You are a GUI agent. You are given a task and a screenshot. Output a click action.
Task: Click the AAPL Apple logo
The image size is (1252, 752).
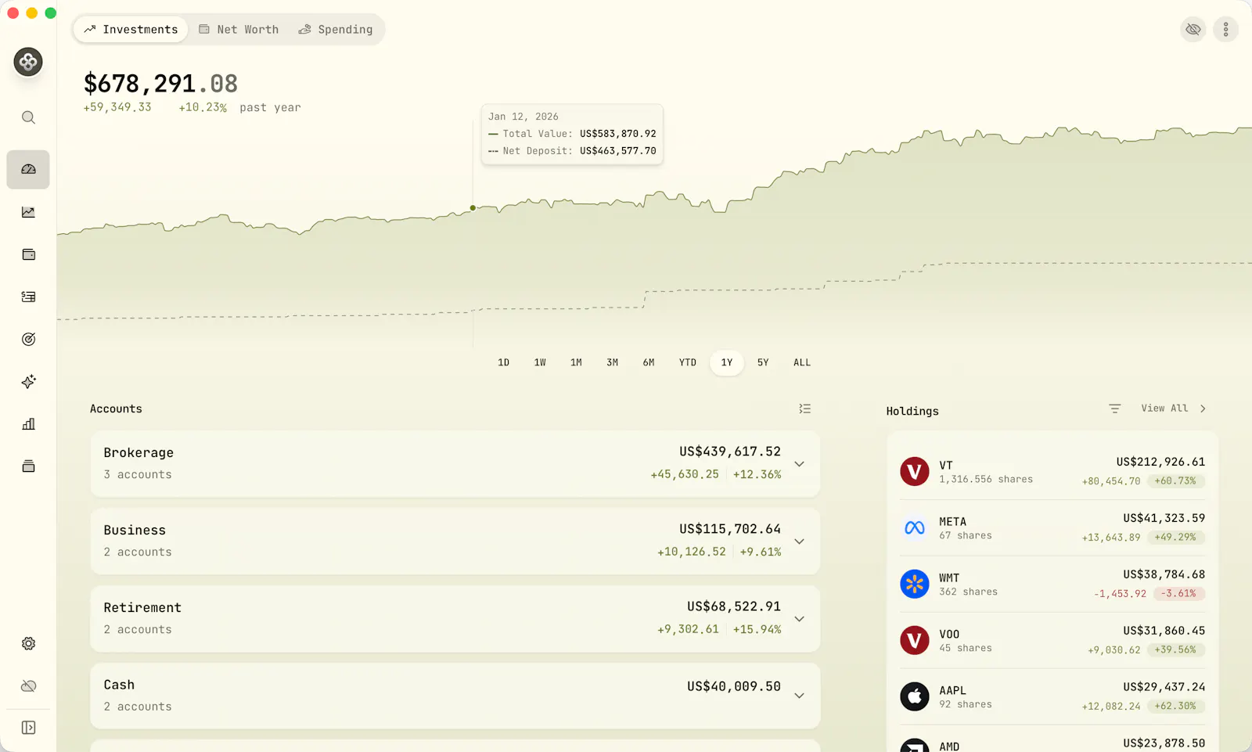(x=914, y=696)
